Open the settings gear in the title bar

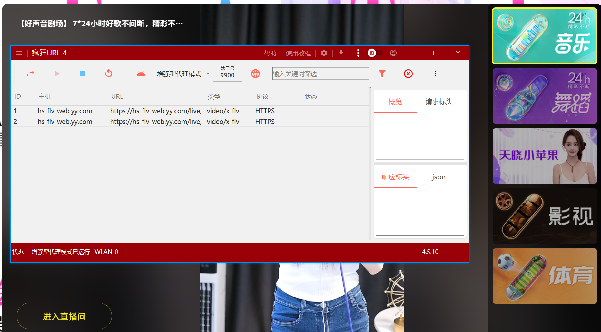[x=324, y=53]
